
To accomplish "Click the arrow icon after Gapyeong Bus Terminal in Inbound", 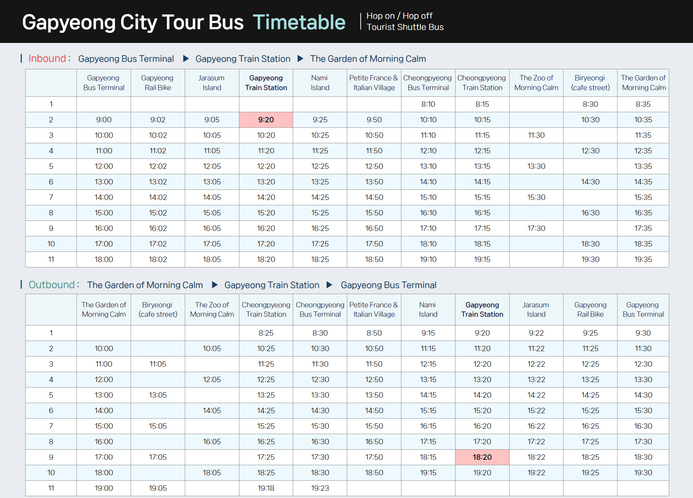I will pyautogui.click(x=186, y=58).
